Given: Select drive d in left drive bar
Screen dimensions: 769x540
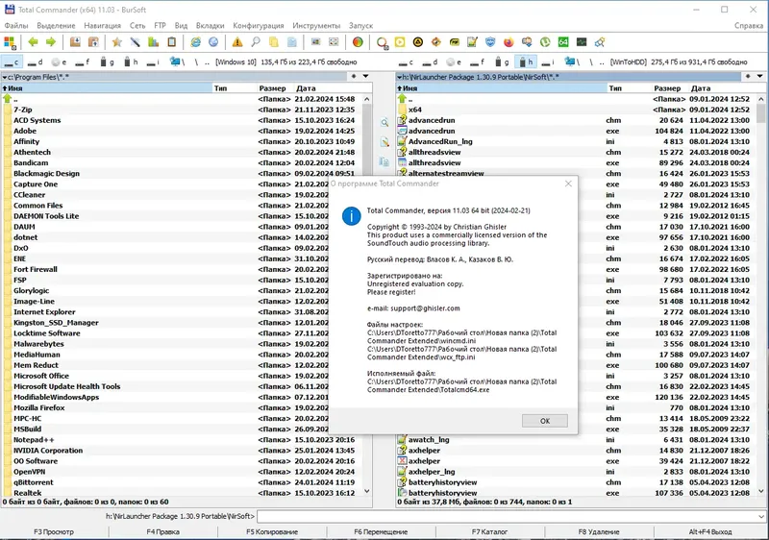Looking at the screenshot, I should coord(35,62).
